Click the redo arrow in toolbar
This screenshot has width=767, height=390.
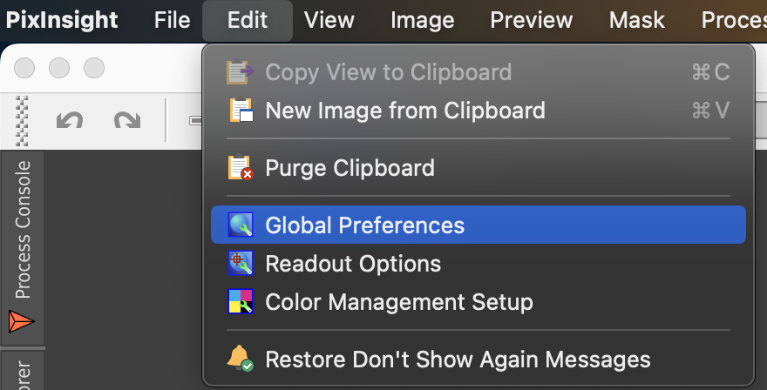click(x=127, y=120)
